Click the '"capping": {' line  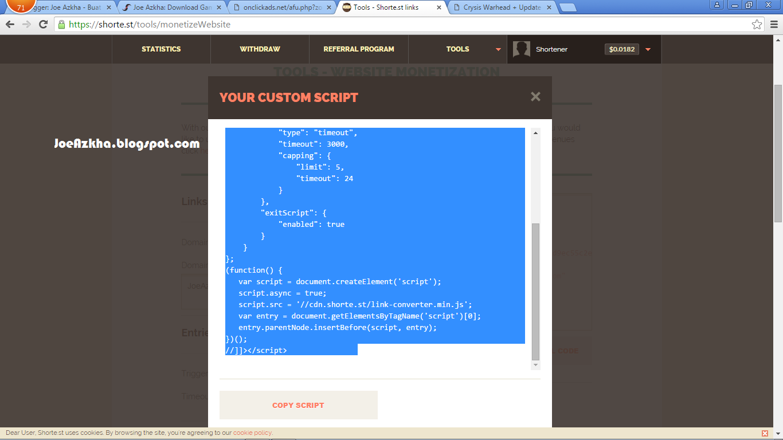coord(305,156)
